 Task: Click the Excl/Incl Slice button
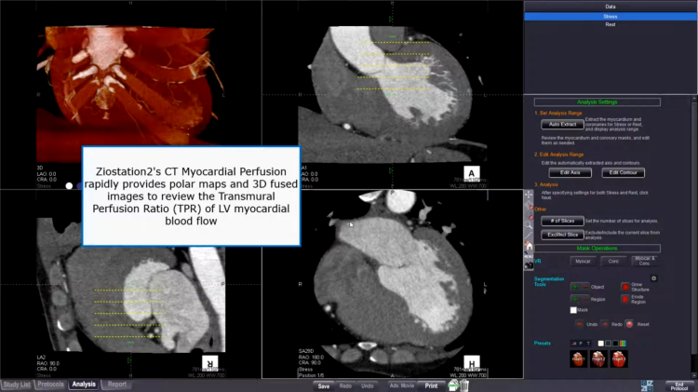coord(563,235)
